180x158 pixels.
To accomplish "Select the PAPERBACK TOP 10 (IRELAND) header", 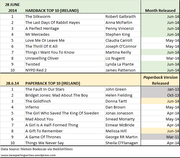I will click(53, 83).
